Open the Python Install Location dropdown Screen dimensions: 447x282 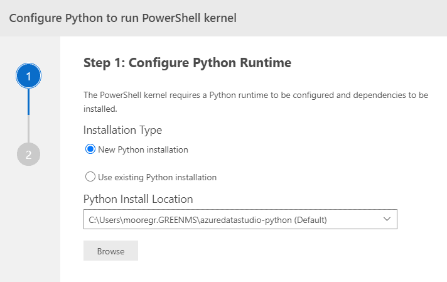pos(240,219)
